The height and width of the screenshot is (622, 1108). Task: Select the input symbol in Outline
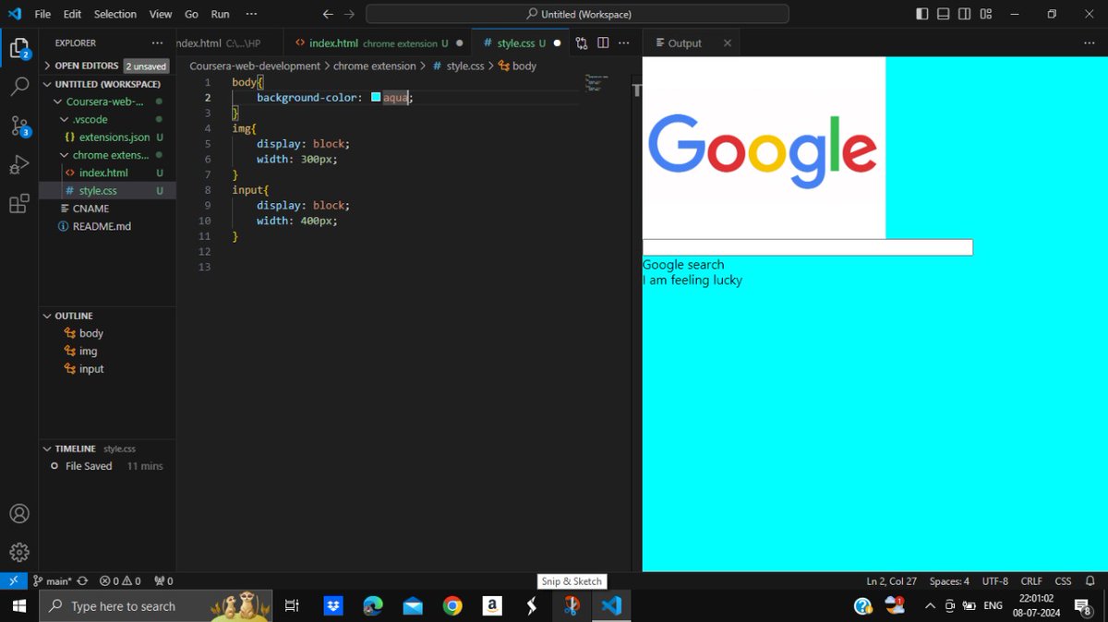pos(107,368)
